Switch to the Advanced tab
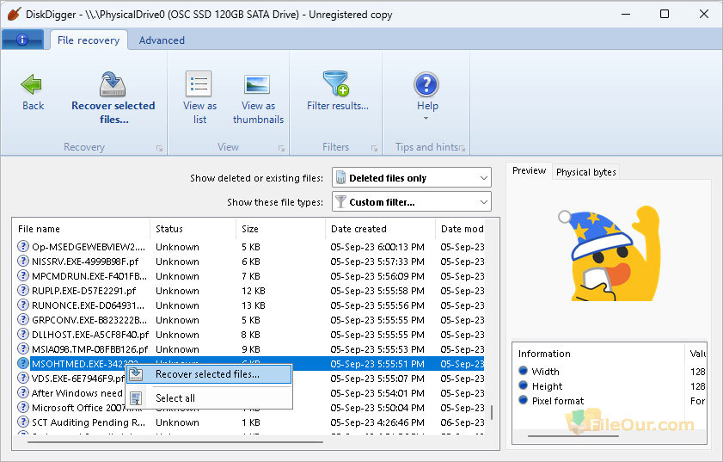This screenshot has width=723, height=462. tap(162, 40)
